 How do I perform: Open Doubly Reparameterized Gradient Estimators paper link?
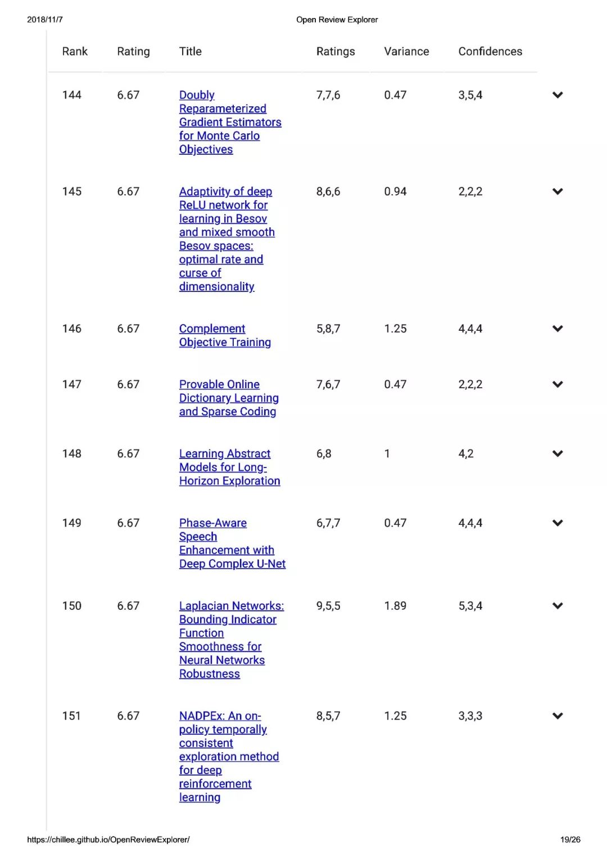pos(230,122)
